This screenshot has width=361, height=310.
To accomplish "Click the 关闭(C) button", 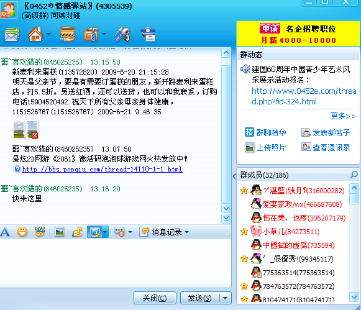I will point(155,298).
